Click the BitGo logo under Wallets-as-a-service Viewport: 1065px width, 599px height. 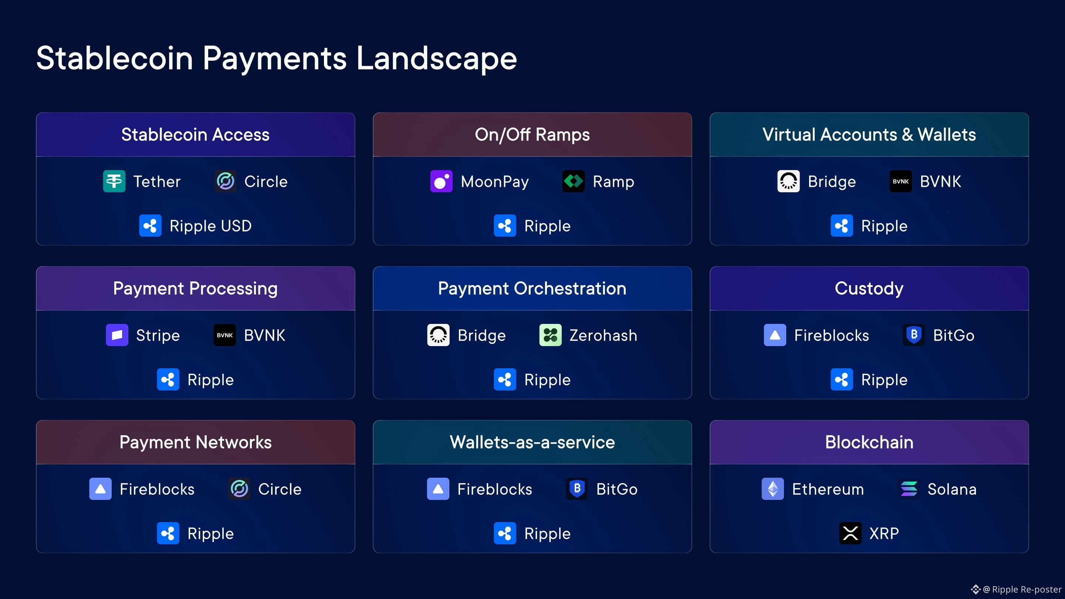(x=577, y=489)
